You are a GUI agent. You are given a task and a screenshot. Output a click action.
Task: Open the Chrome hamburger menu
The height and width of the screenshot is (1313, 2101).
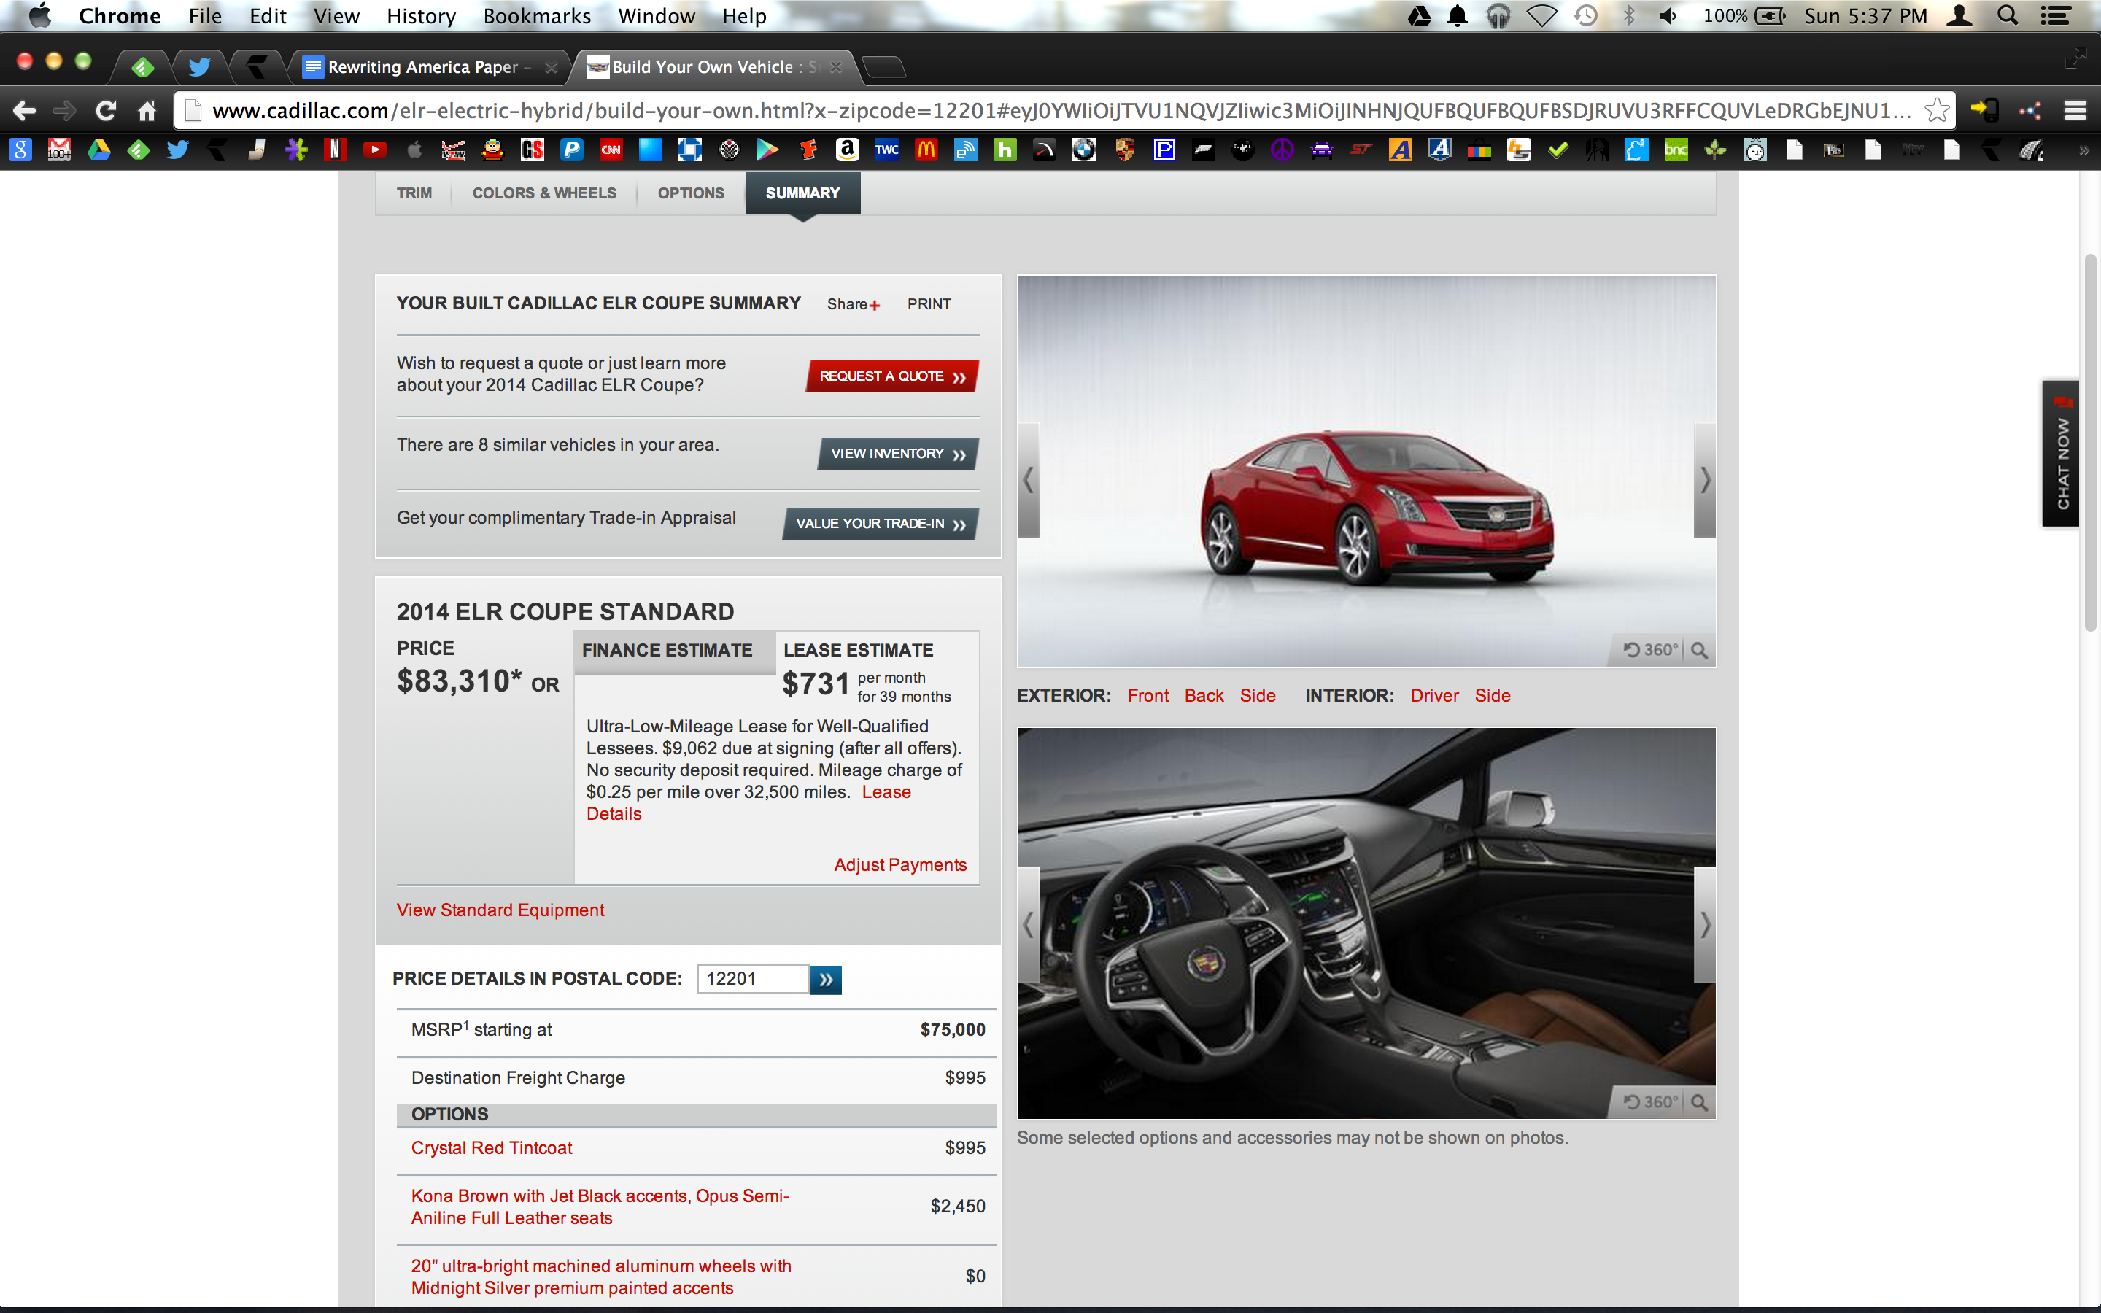coord(2075,111)
